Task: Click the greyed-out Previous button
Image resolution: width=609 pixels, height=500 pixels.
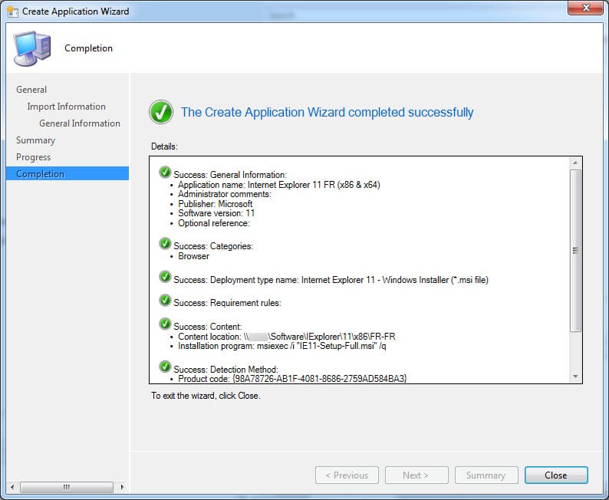Action: click(347, 475)
